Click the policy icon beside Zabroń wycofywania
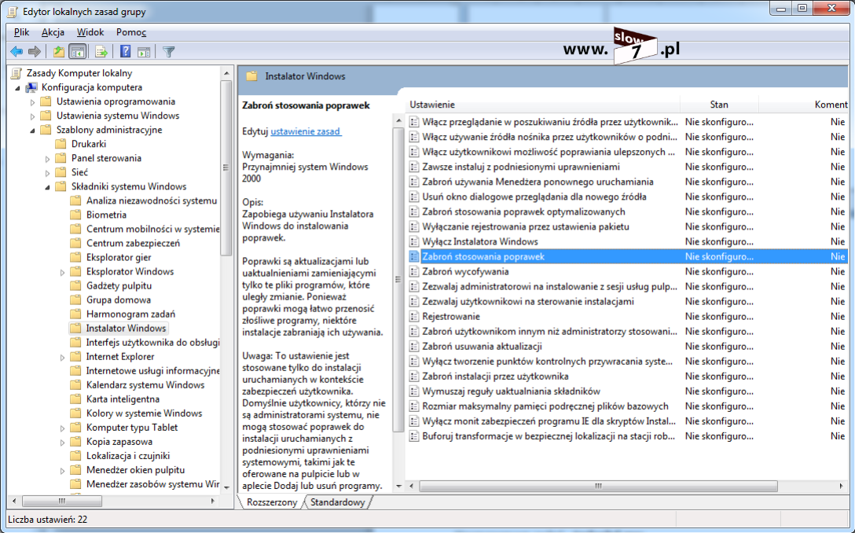This screenshot has height=533, width=855. 414,272
